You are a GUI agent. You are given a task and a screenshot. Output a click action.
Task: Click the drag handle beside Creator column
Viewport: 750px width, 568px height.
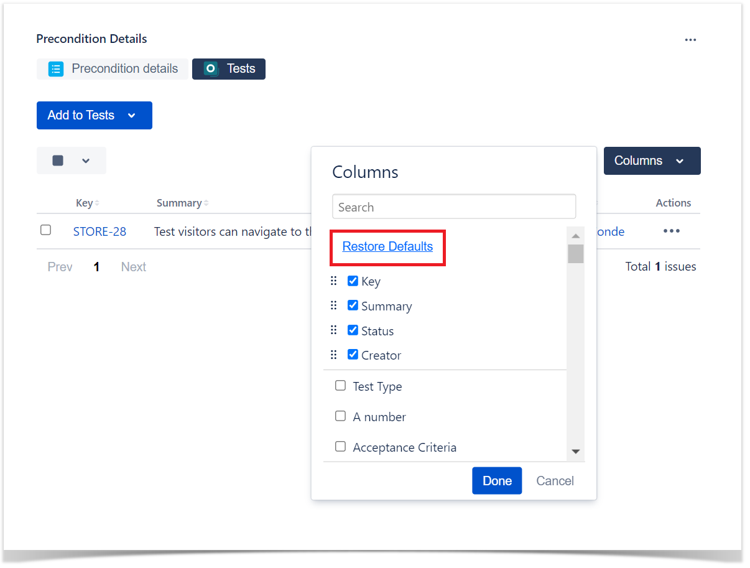[334, 355]
